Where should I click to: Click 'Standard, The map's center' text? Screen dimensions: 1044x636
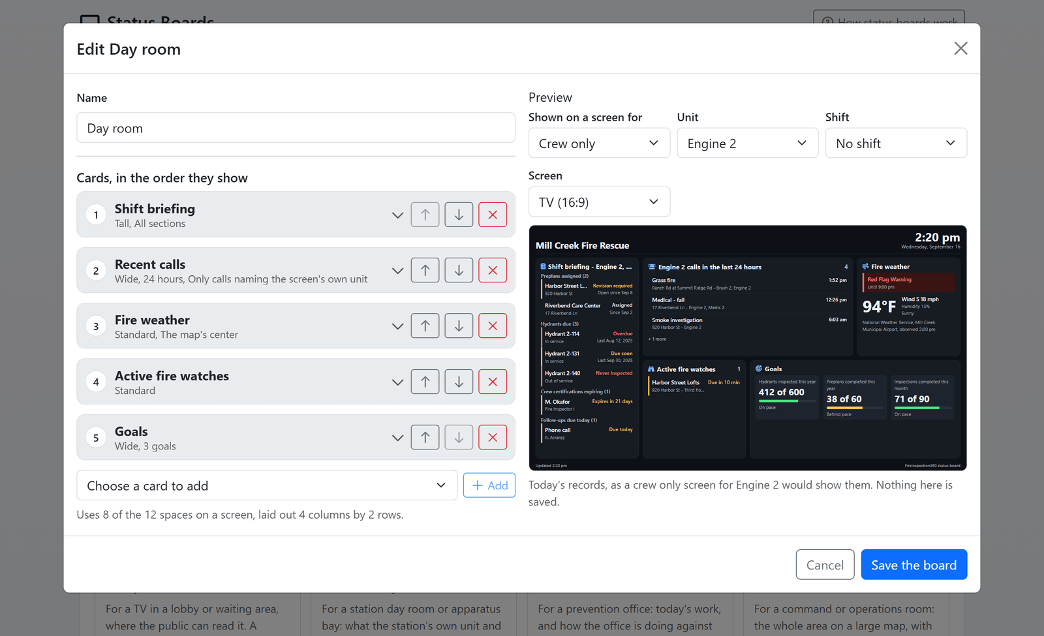(176, 335)
